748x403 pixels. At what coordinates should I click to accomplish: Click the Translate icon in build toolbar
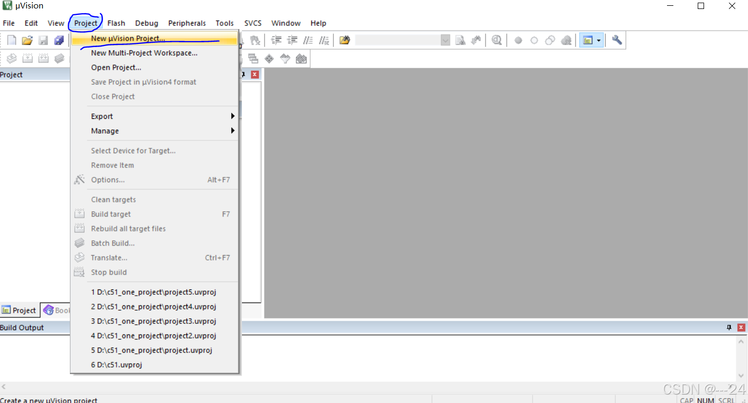pos(12,59)
